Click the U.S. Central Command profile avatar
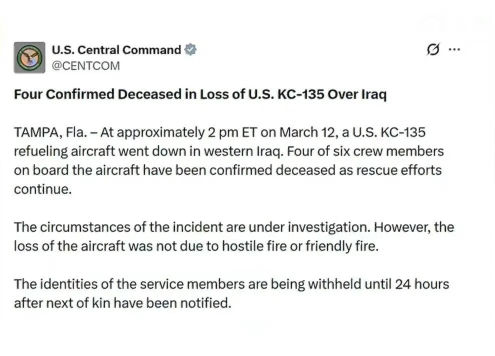 29,57
